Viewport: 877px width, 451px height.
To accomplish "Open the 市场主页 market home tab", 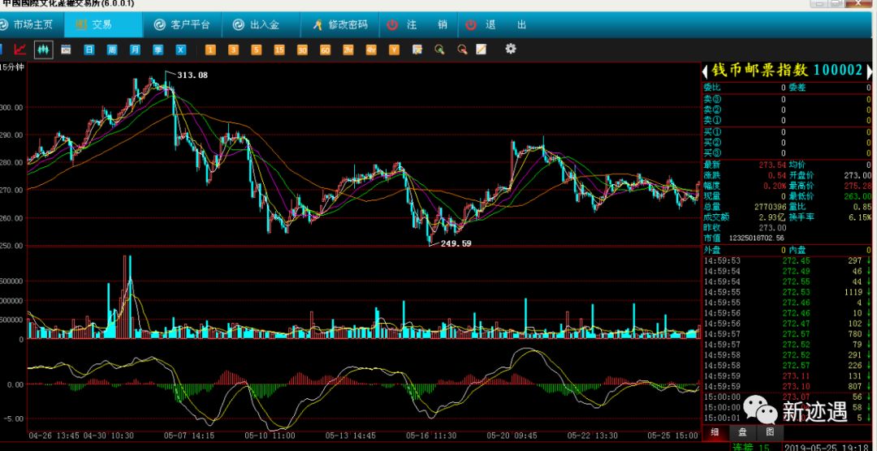I will coord(27,24).
